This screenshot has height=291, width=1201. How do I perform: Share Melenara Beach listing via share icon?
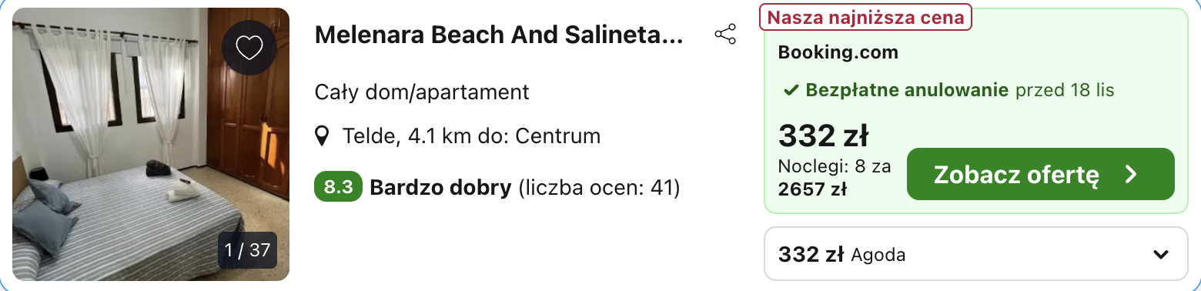[x=725, y=35]
